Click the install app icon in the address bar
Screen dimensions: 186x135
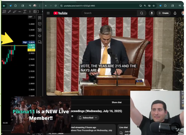pyautogui.click(x=141, y=6)
